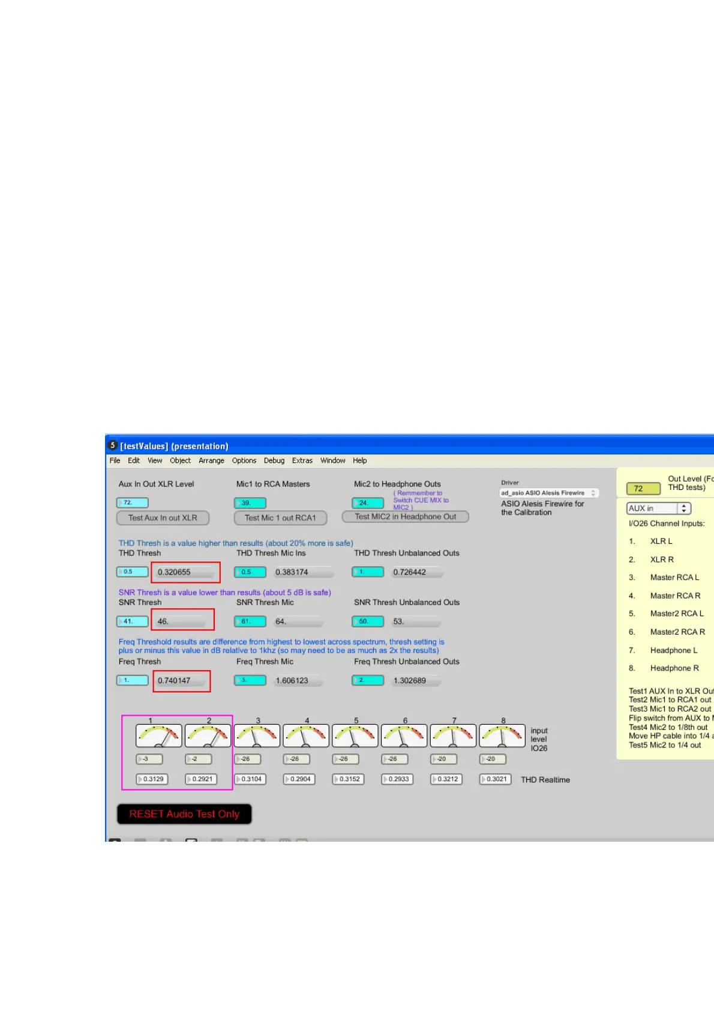Viewport: 714px width, 1011px height.
Task: Select the THD Thresh Mic Ins cyan box
Action: pyautogui.click(x=250, y=572)
